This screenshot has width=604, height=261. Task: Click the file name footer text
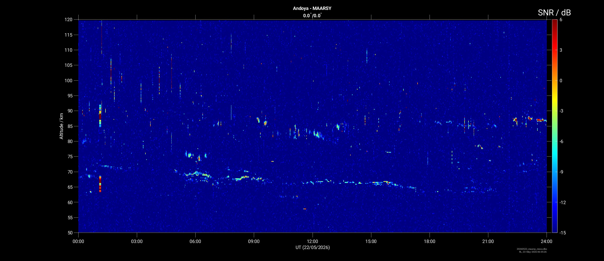[532, 249]
